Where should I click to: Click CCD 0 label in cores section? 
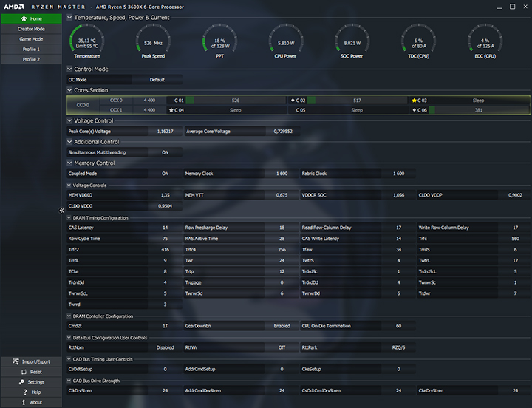coord(83,105)
